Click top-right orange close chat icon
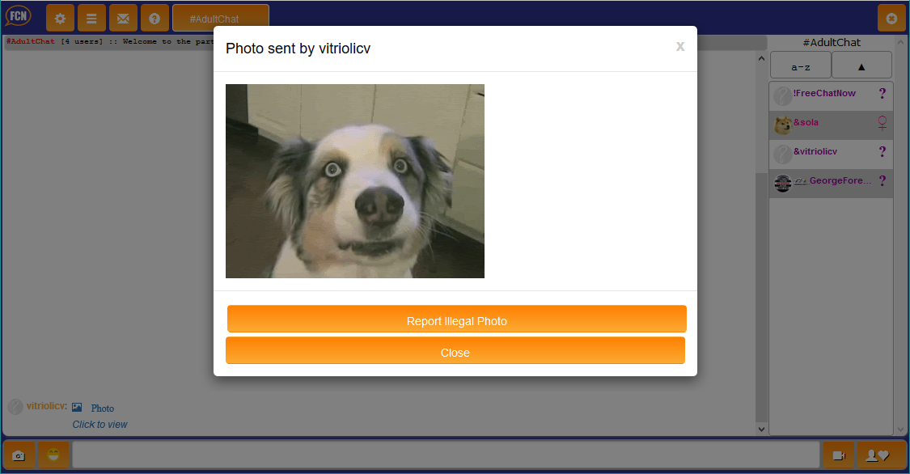Image resolution: width=910 pixels, height=474 pixels. pyautogui.click(x=891, y=18)
